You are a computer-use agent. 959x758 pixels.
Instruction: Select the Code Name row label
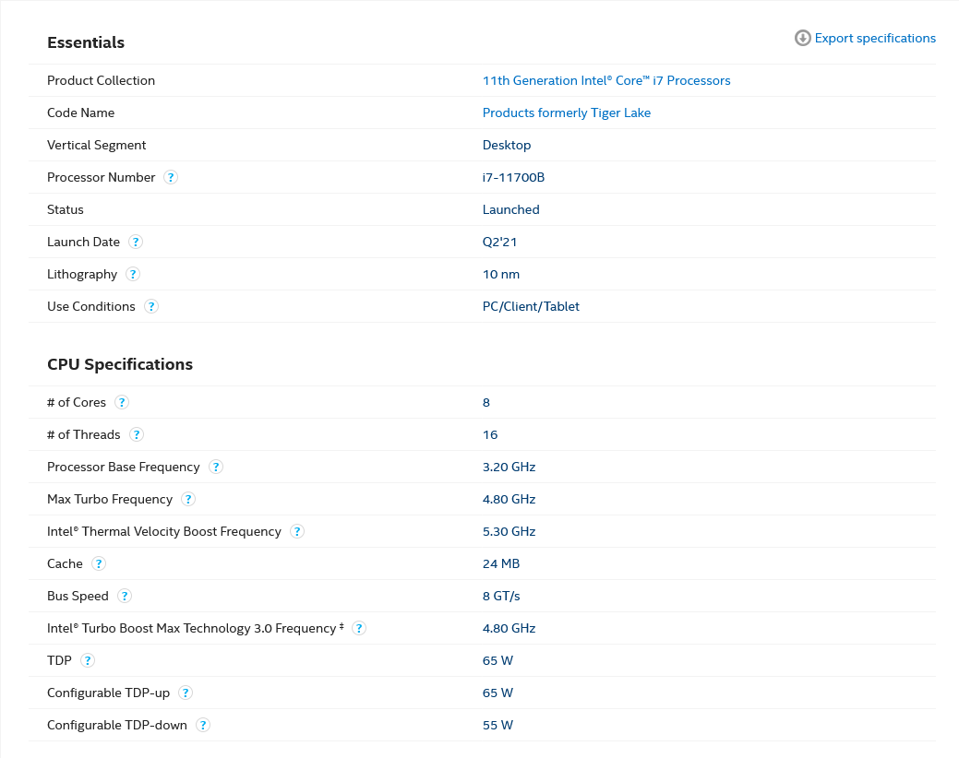pos(80,113)
